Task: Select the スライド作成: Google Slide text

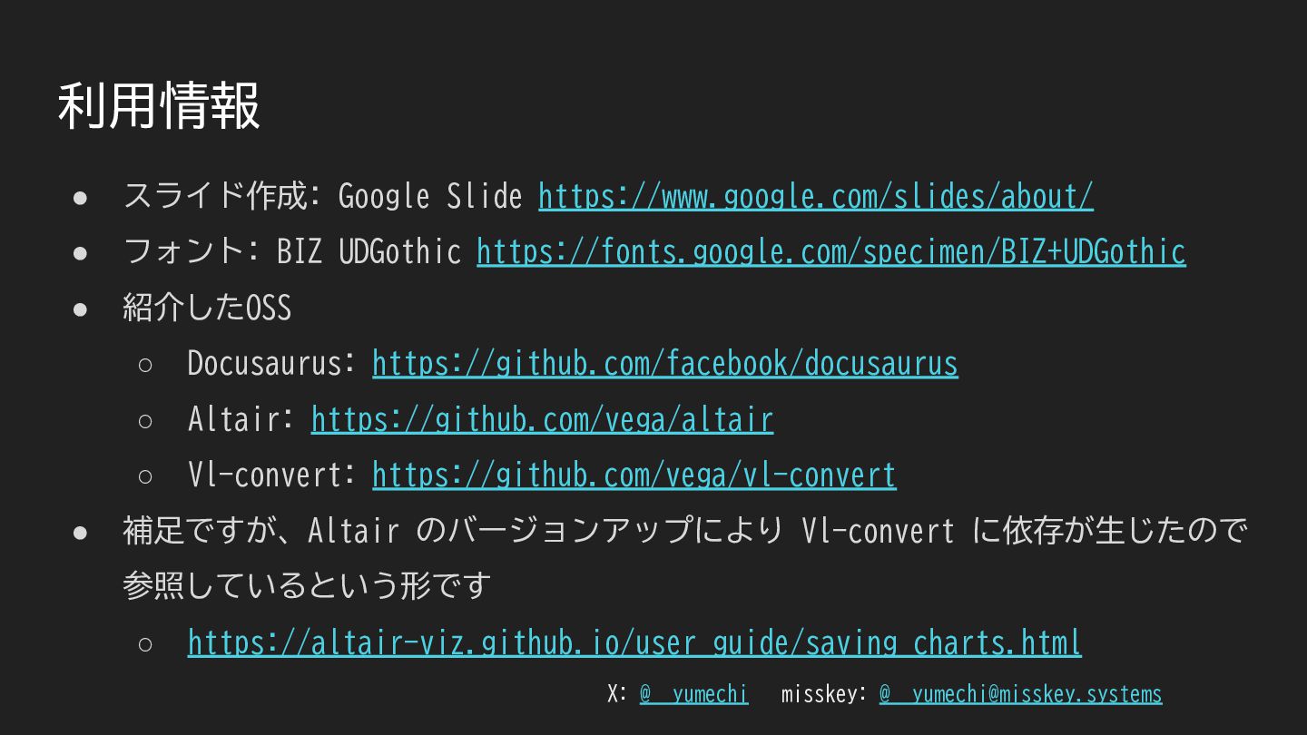Action: click(x=323, y=196)
